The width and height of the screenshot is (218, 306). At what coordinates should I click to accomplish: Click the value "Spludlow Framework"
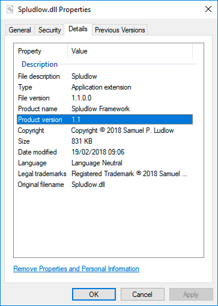[x=101, y=109]
